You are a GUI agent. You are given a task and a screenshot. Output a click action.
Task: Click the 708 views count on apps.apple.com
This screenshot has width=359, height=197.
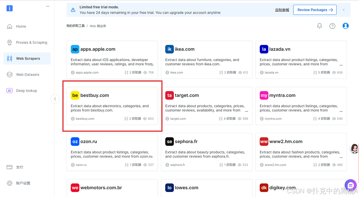(151, 73)
